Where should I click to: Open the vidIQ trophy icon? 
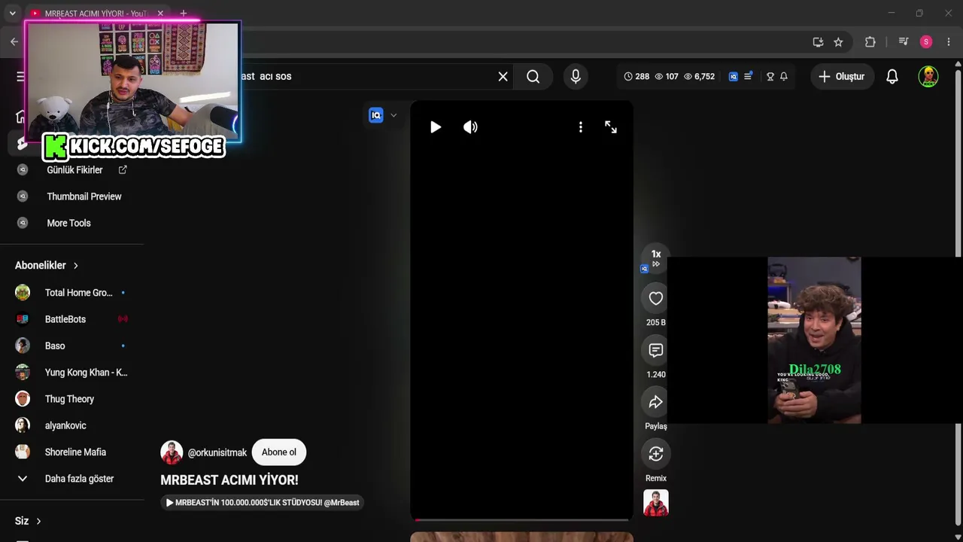(x=770, y=76)
